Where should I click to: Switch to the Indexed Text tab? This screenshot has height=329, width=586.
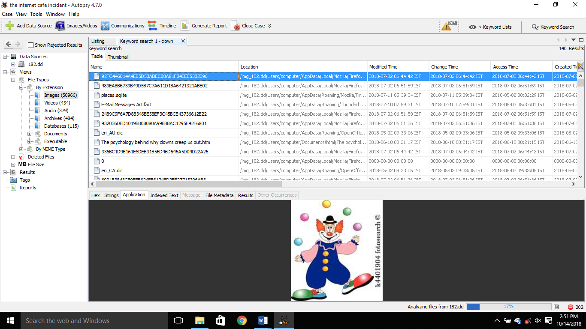(x=164, y=195)
